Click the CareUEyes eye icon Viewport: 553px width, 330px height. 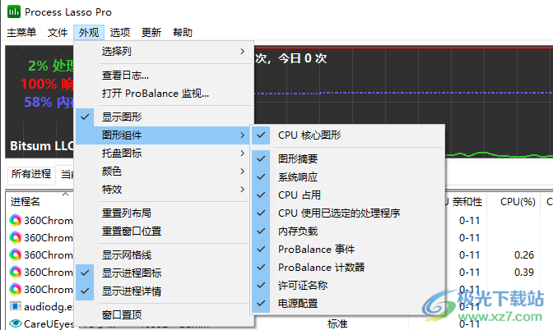15,323
